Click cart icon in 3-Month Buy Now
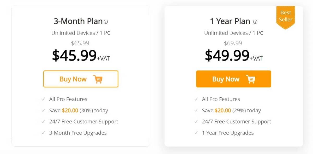313x154 pixels. tap(98, 79)
